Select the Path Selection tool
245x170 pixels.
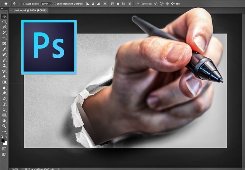pyautogui.click(x=4, y=110)
